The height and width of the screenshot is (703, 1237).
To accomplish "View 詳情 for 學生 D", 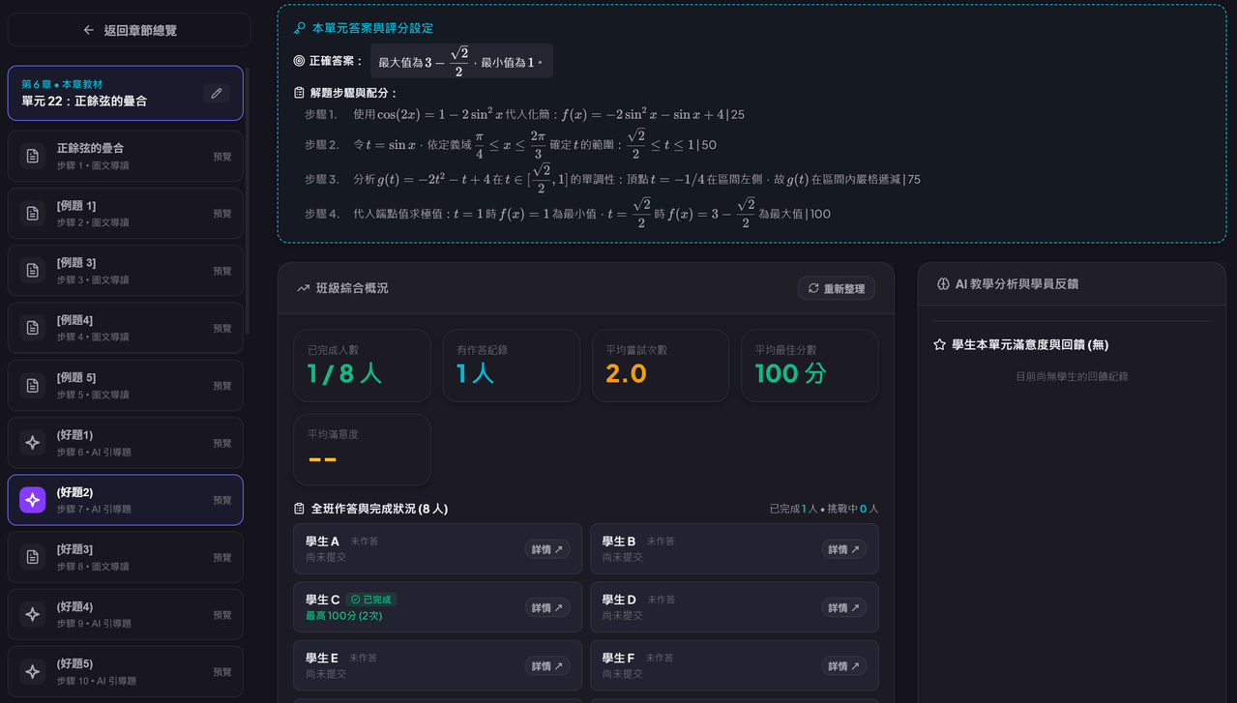I will (844, 607).
